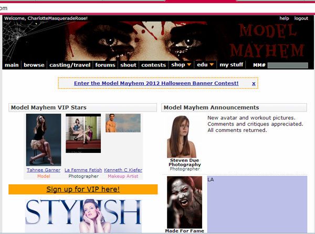Open the forums page
315x234 pixels.
tap(106, 65)
